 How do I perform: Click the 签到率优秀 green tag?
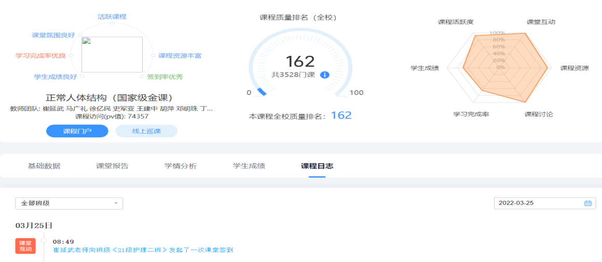(x=165, y=77)
